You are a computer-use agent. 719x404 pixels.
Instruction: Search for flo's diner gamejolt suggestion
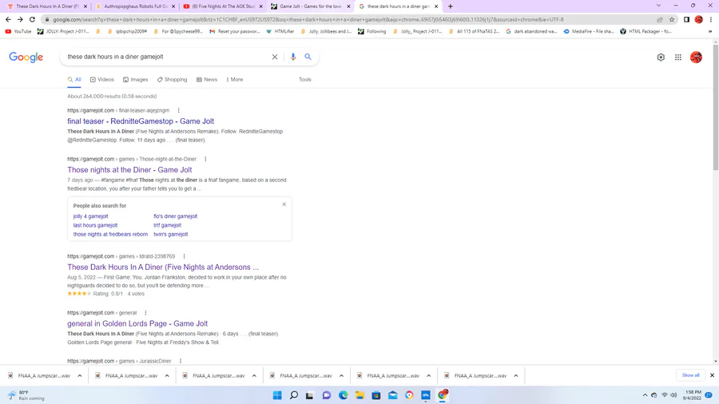[x=175, y=216]
